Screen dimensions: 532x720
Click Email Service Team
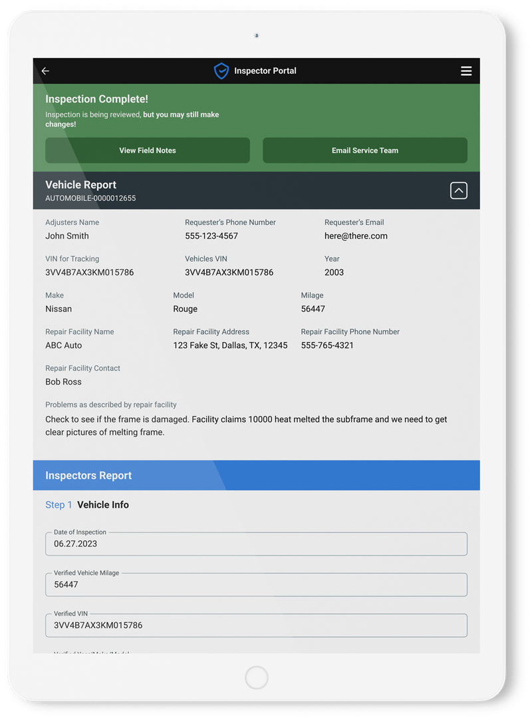tap(364, 150)
